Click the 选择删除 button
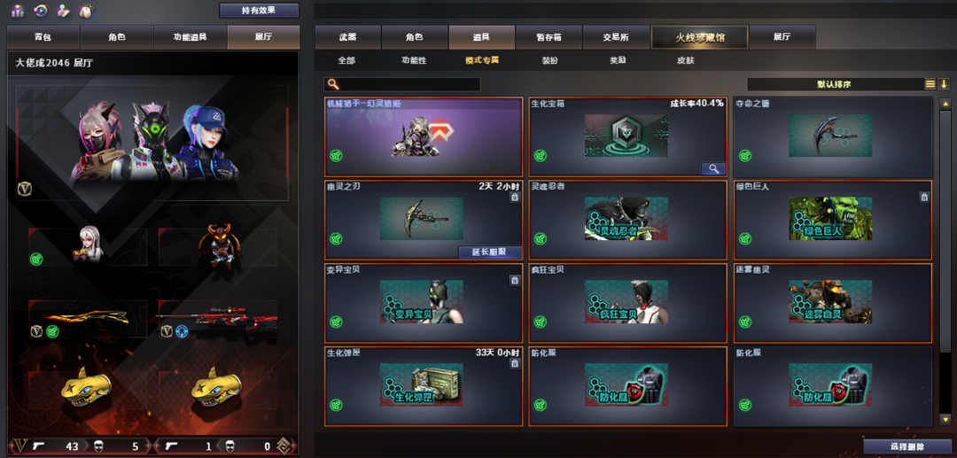Image resolution: width=957 pixels, height=458 pixels. (907, 446)
